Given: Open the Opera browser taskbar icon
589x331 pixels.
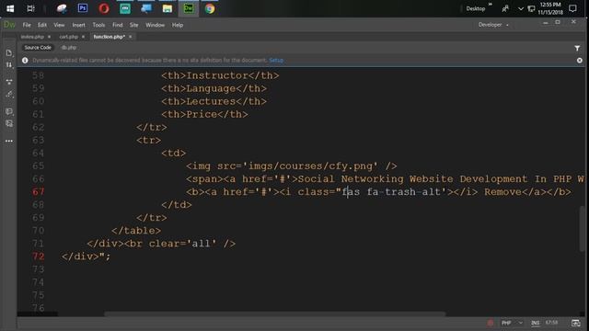Looking at the screenshot, I should (104, 8).
